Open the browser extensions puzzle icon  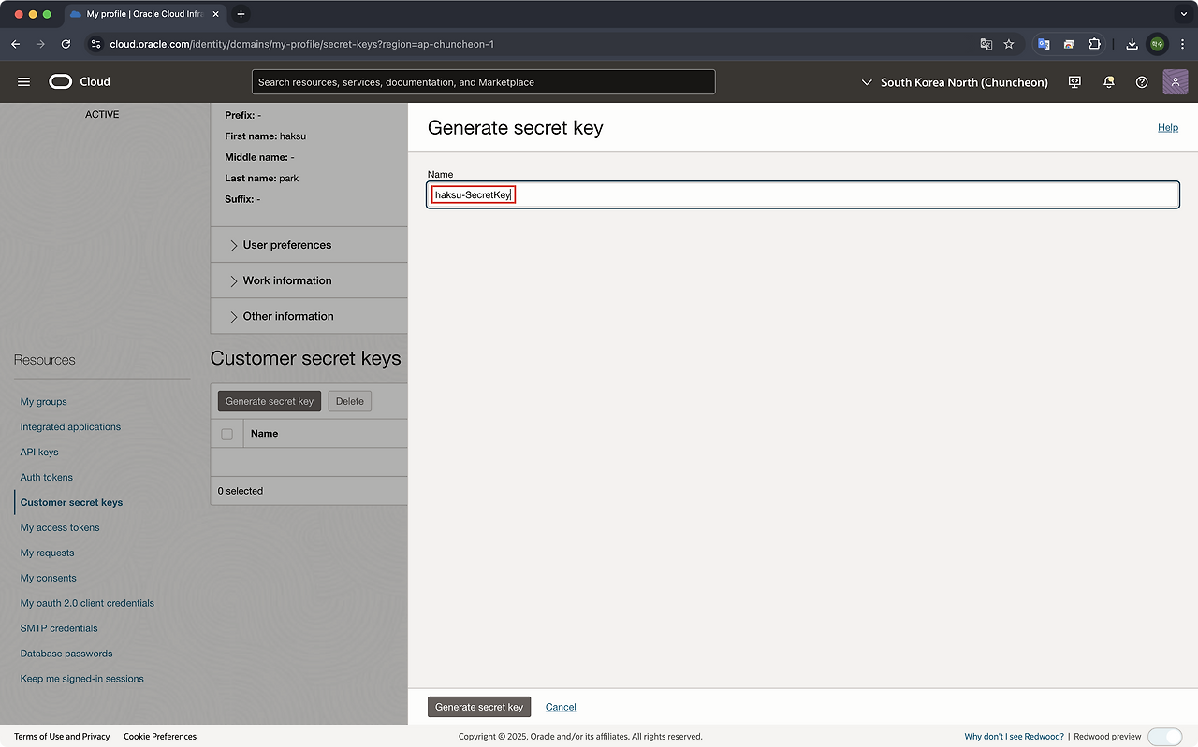1094,44
